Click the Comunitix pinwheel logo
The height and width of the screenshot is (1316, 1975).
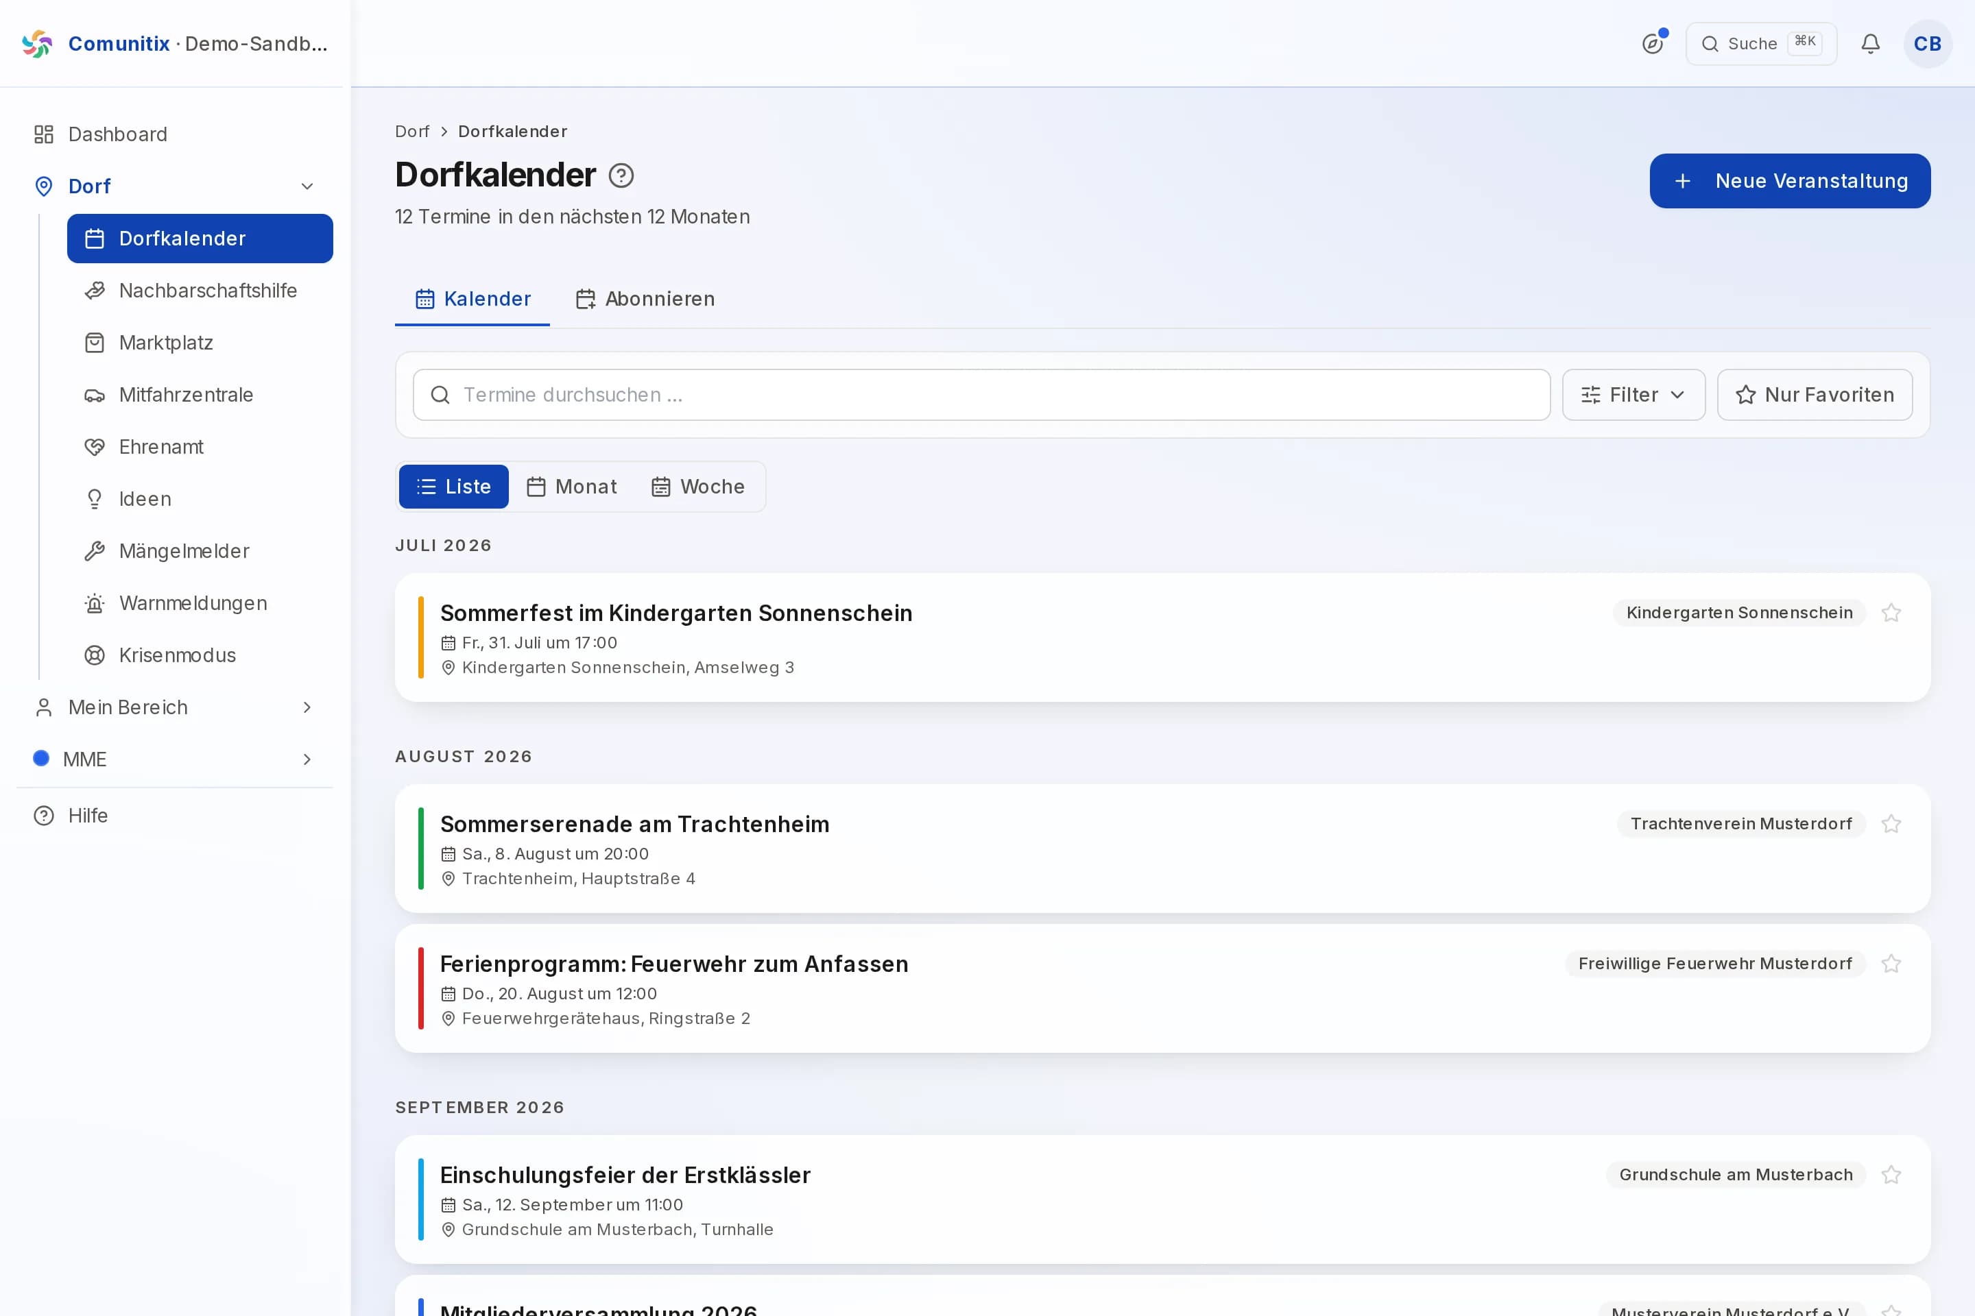click(x=37, y=44)
